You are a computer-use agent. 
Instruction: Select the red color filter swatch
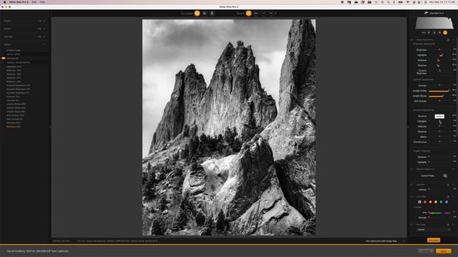coord(425,202)
